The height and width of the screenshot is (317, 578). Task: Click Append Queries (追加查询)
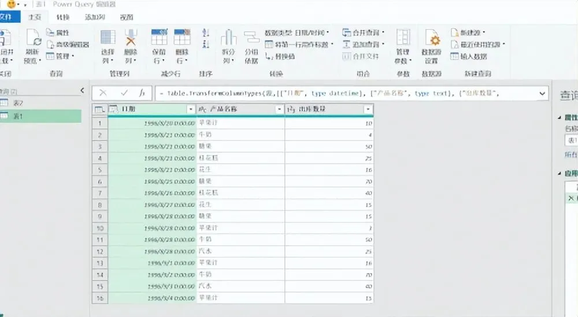tap(364, 45)
